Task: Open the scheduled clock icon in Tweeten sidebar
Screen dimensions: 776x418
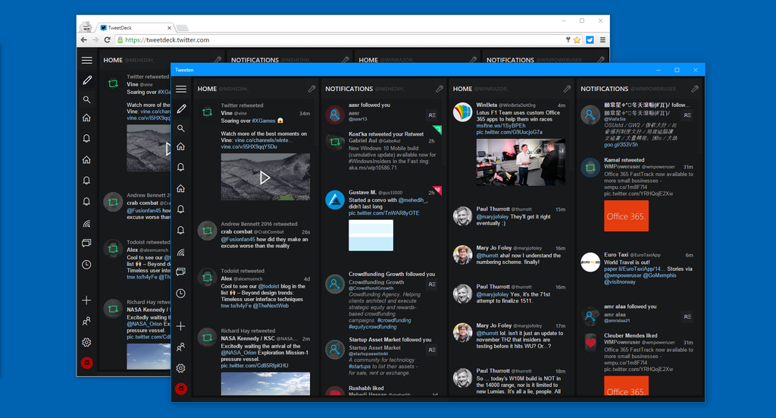Action: click(x=181, y=293)
